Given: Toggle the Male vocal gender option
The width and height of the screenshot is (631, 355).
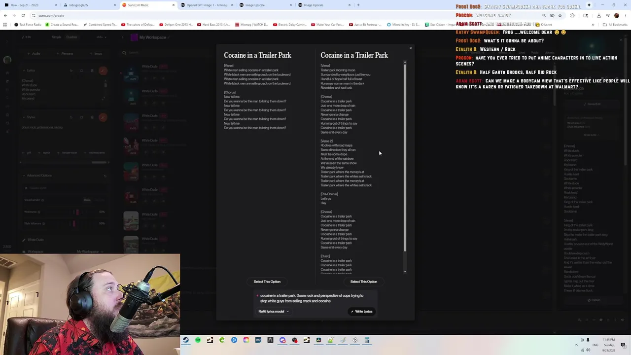Looking at the screenshot, I should pyautogui.click(x=87, y=200).
